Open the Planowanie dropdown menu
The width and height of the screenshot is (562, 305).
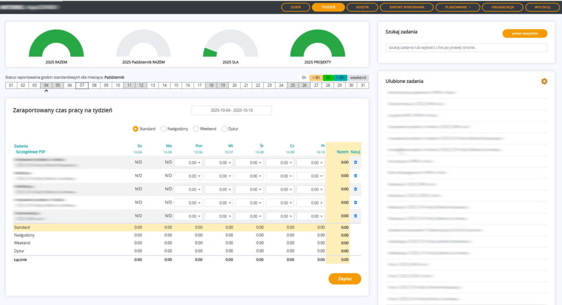457,8
